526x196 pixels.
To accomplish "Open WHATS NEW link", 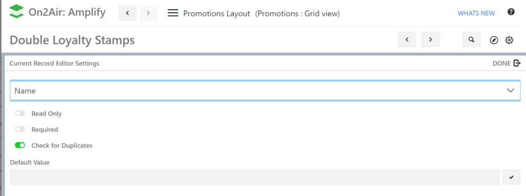I will click(x=476, y=13).
